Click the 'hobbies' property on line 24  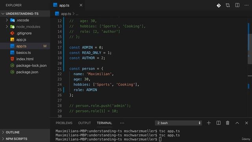(81, 84)
